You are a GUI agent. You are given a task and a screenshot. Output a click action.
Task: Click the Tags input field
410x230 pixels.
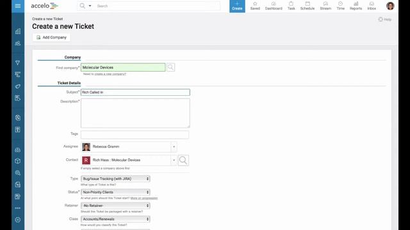(135, 135)
